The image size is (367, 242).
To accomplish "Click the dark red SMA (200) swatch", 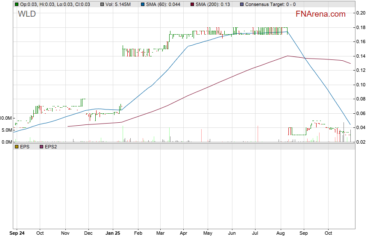I will coord(191,4).
